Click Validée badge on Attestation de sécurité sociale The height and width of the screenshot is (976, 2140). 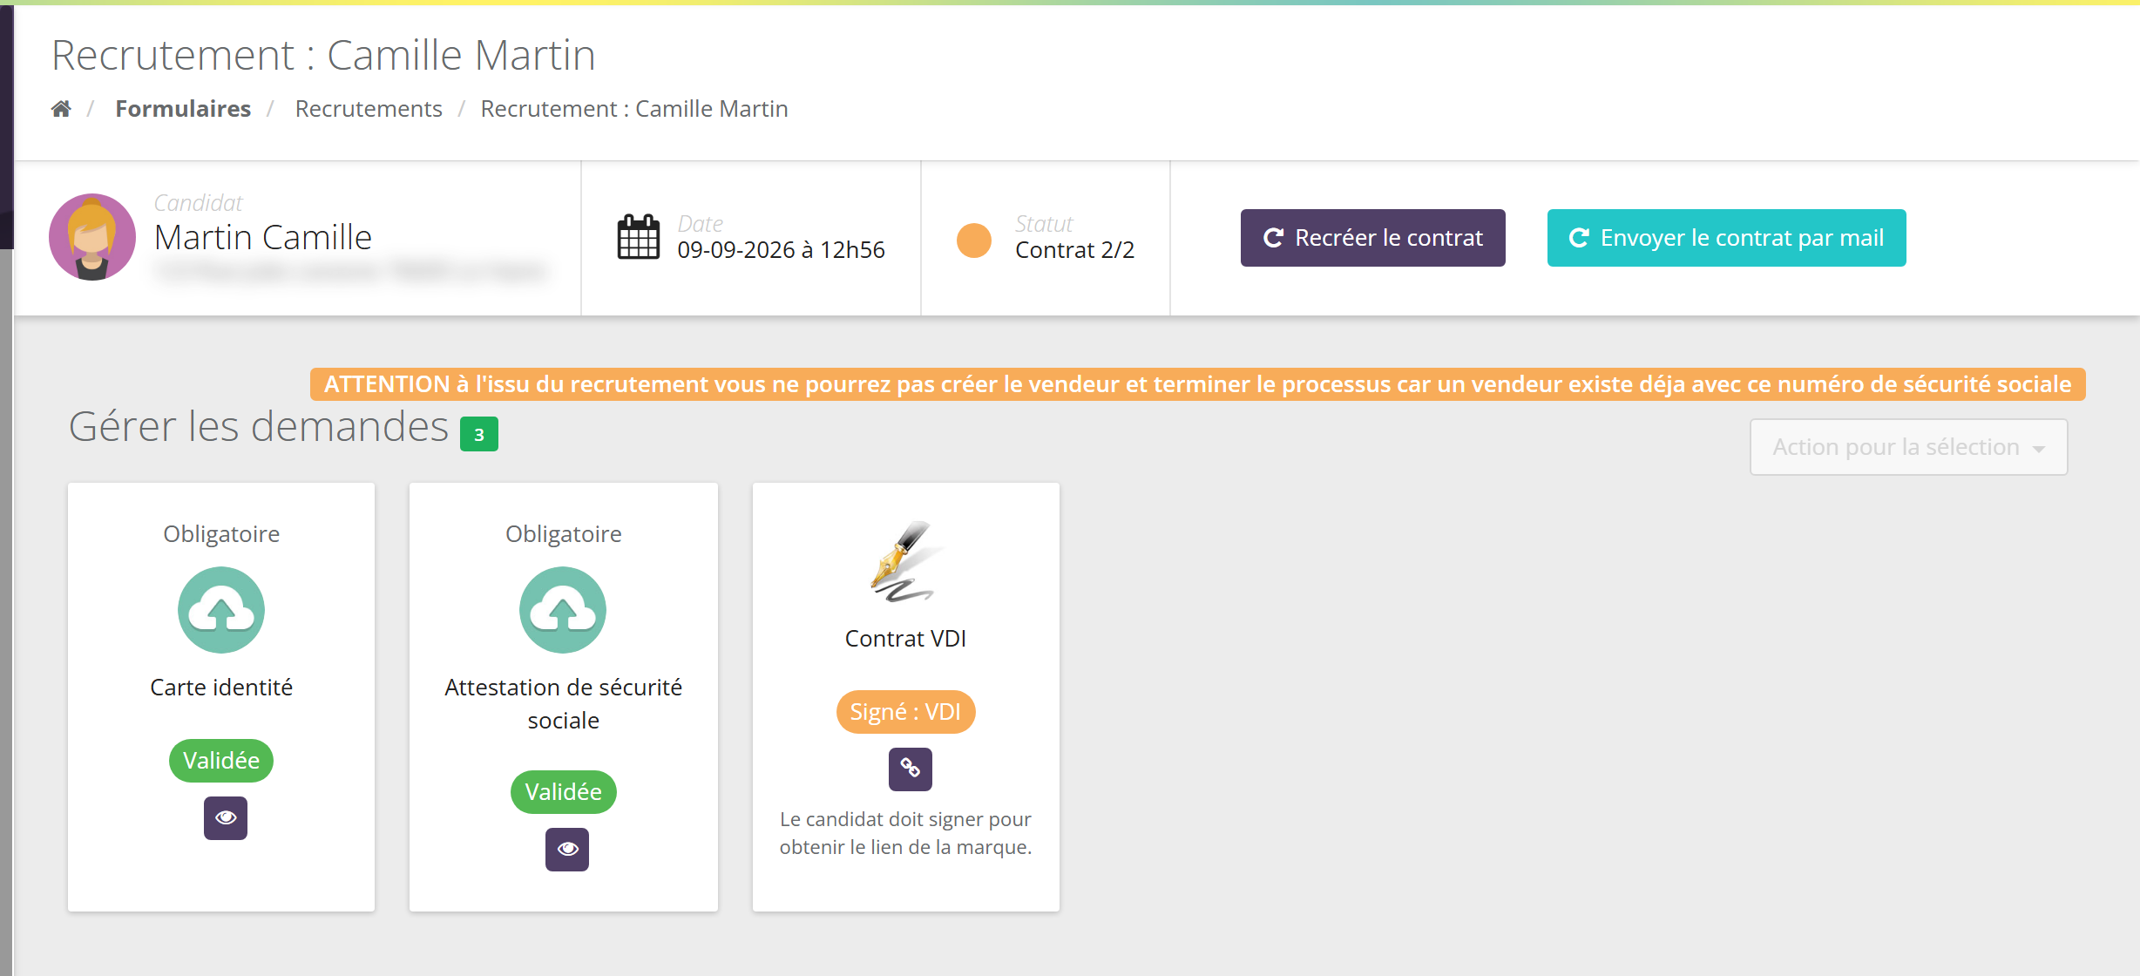pyautogui.click(x=564, y=792)
